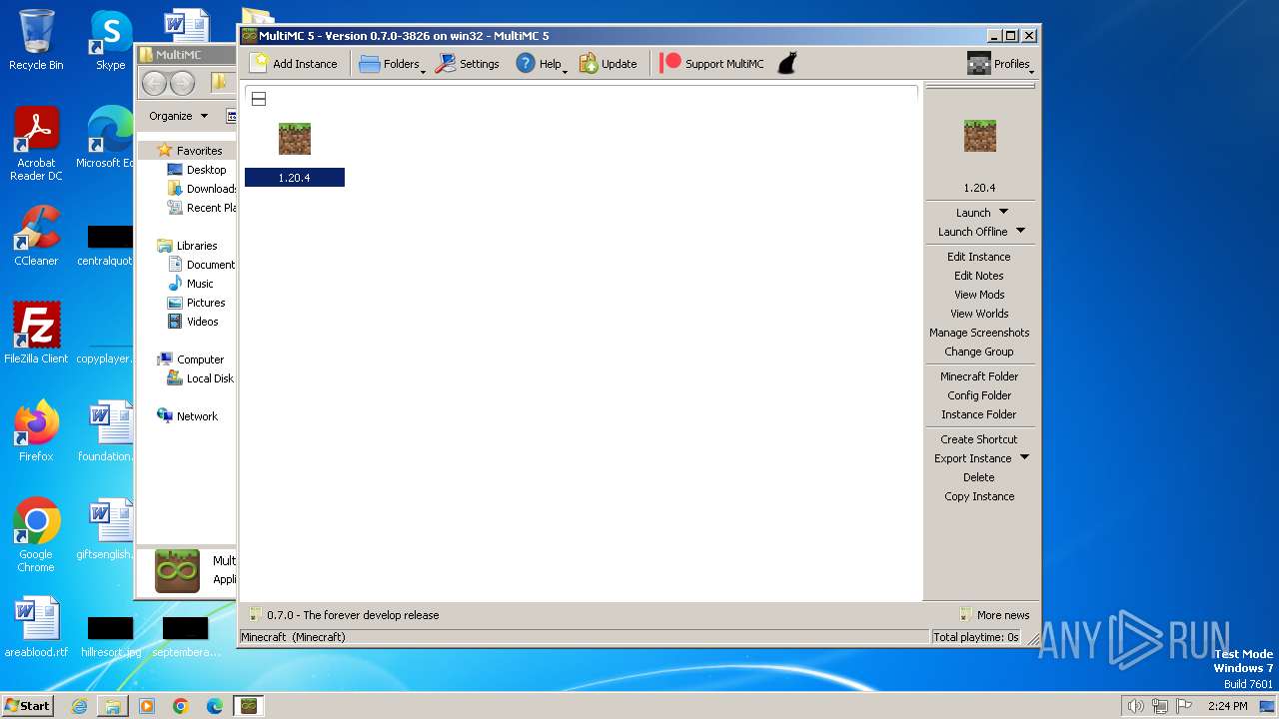The width and height of the screenshot is (1279, 719).
Task: Open the Minecraft Folder
Action: coord(979,376)
